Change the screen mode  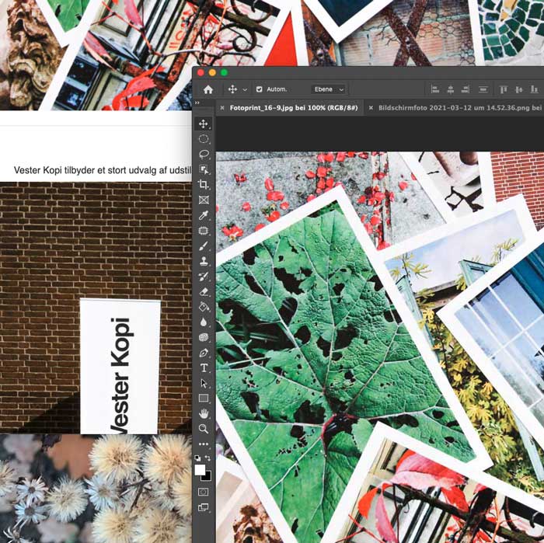click(x=204, y=507)
